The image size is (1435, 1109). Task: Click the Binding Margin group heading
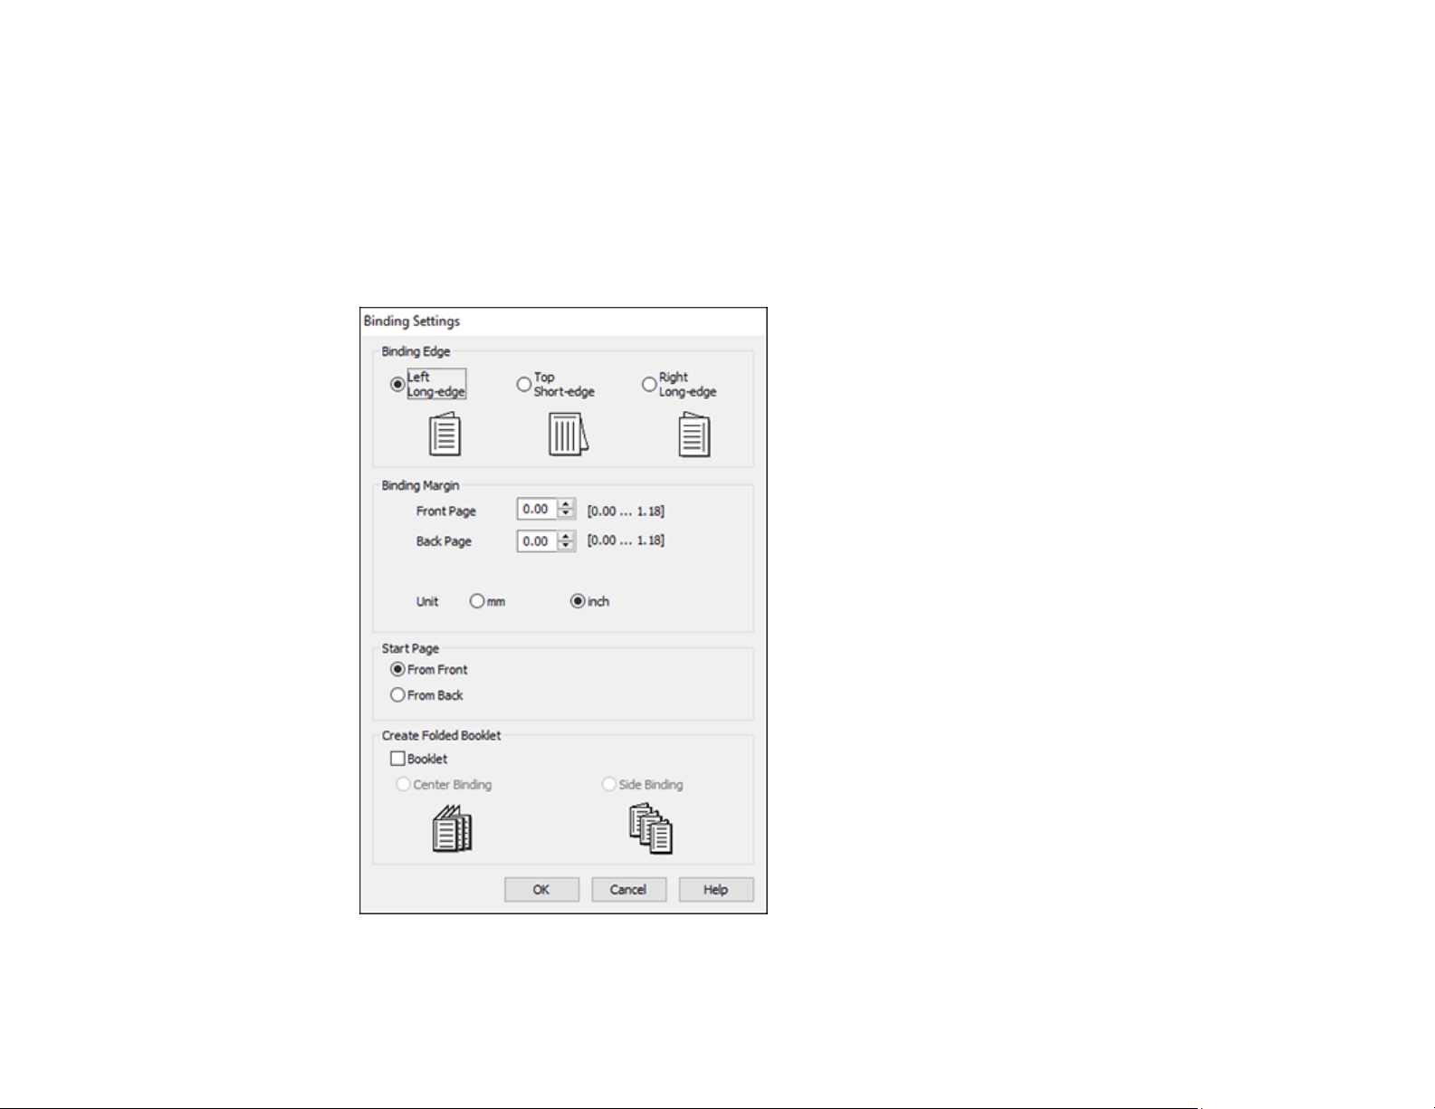point(420,486)
